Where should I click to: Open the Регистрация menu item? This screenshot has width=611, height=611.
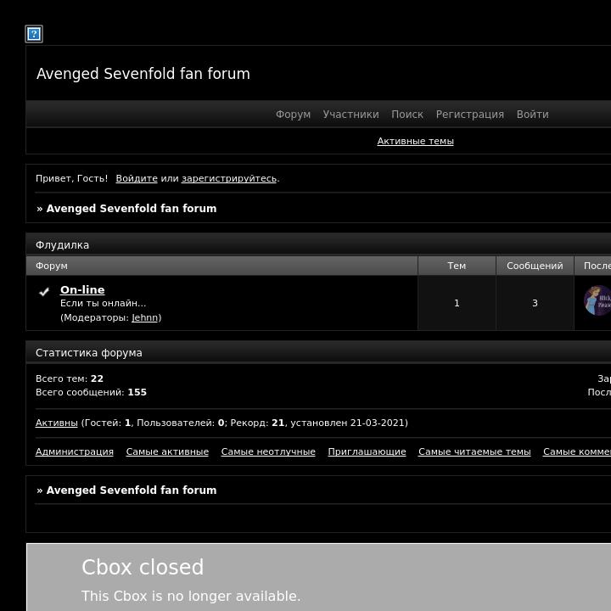pyautogui.click(x=470, y=115)
